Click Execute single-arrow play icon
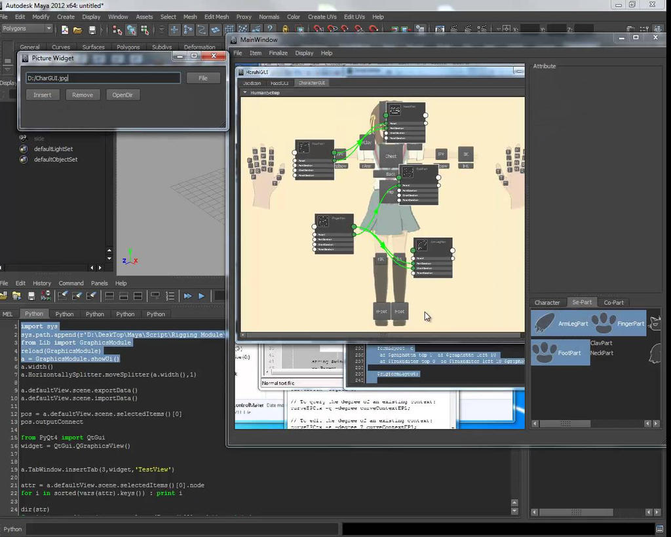This screenshot has height=537, width=671. coord(202,296)
